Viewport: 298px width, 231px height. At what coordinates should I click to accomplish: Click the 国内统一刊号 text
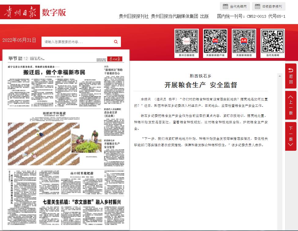(251, 16)
